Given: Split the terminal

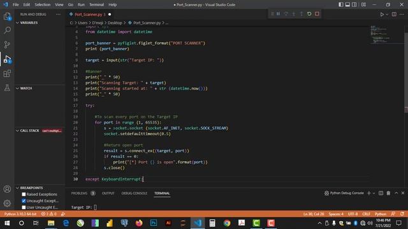Looking at the screenshot, I should click(381, 193).
